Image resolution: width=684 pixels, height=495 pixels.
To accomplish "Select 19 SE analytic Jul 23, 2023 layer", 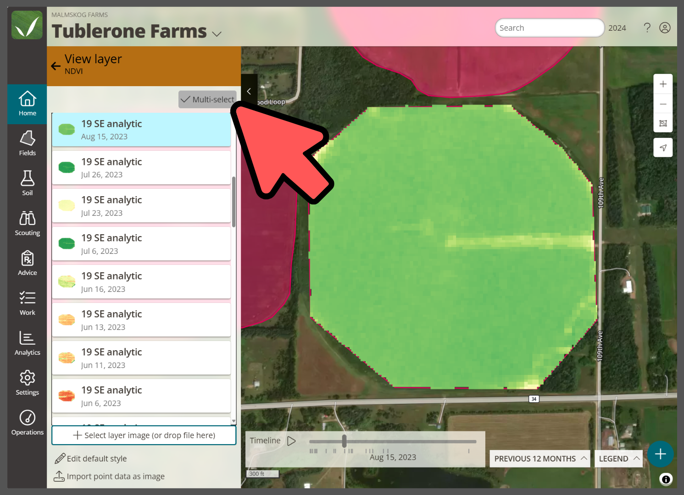I will 141,206.
